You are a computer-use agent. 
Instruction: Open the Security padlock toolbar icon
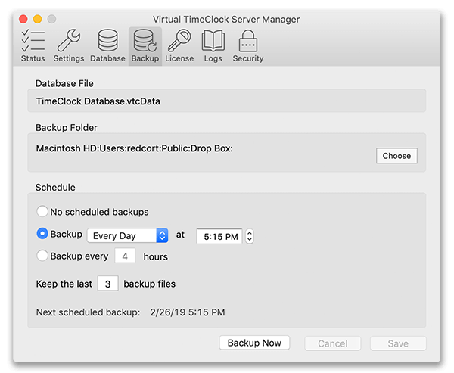(x=248, y=45)
